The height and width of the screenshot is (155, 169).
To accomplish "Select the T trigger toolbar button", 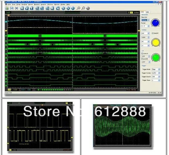I will (x=31, y=8).
